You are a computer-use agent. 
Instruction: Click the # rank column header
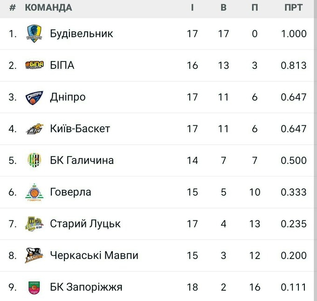tap(13, 7)
